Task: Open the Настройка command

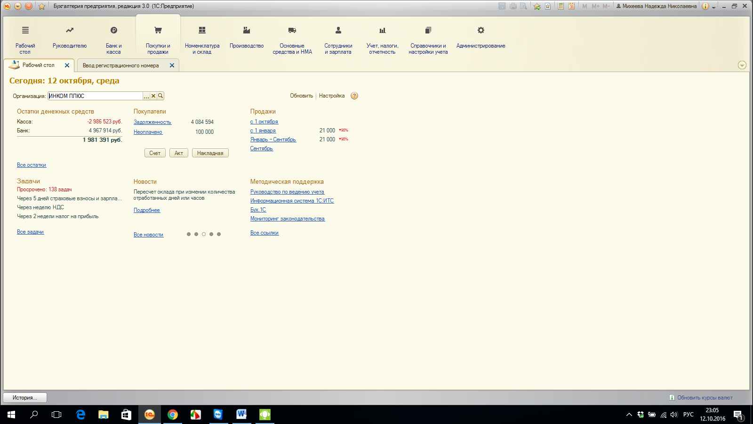Action: click(x=332, y=96)
